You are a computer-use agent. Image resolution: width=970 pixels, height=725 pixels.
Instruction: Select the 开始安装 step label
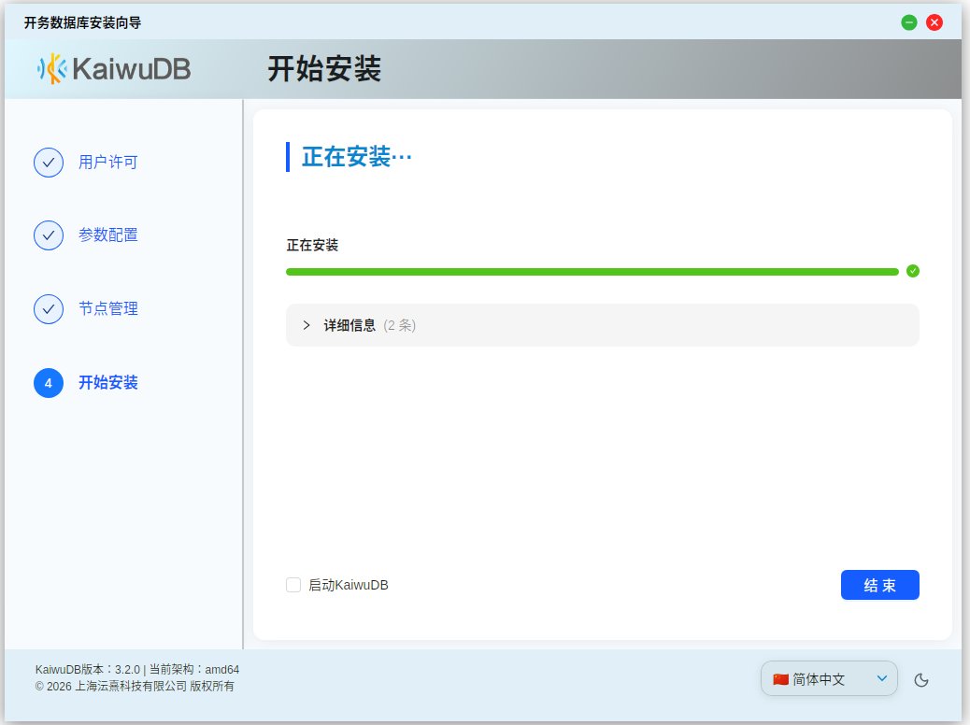point(107,383)
